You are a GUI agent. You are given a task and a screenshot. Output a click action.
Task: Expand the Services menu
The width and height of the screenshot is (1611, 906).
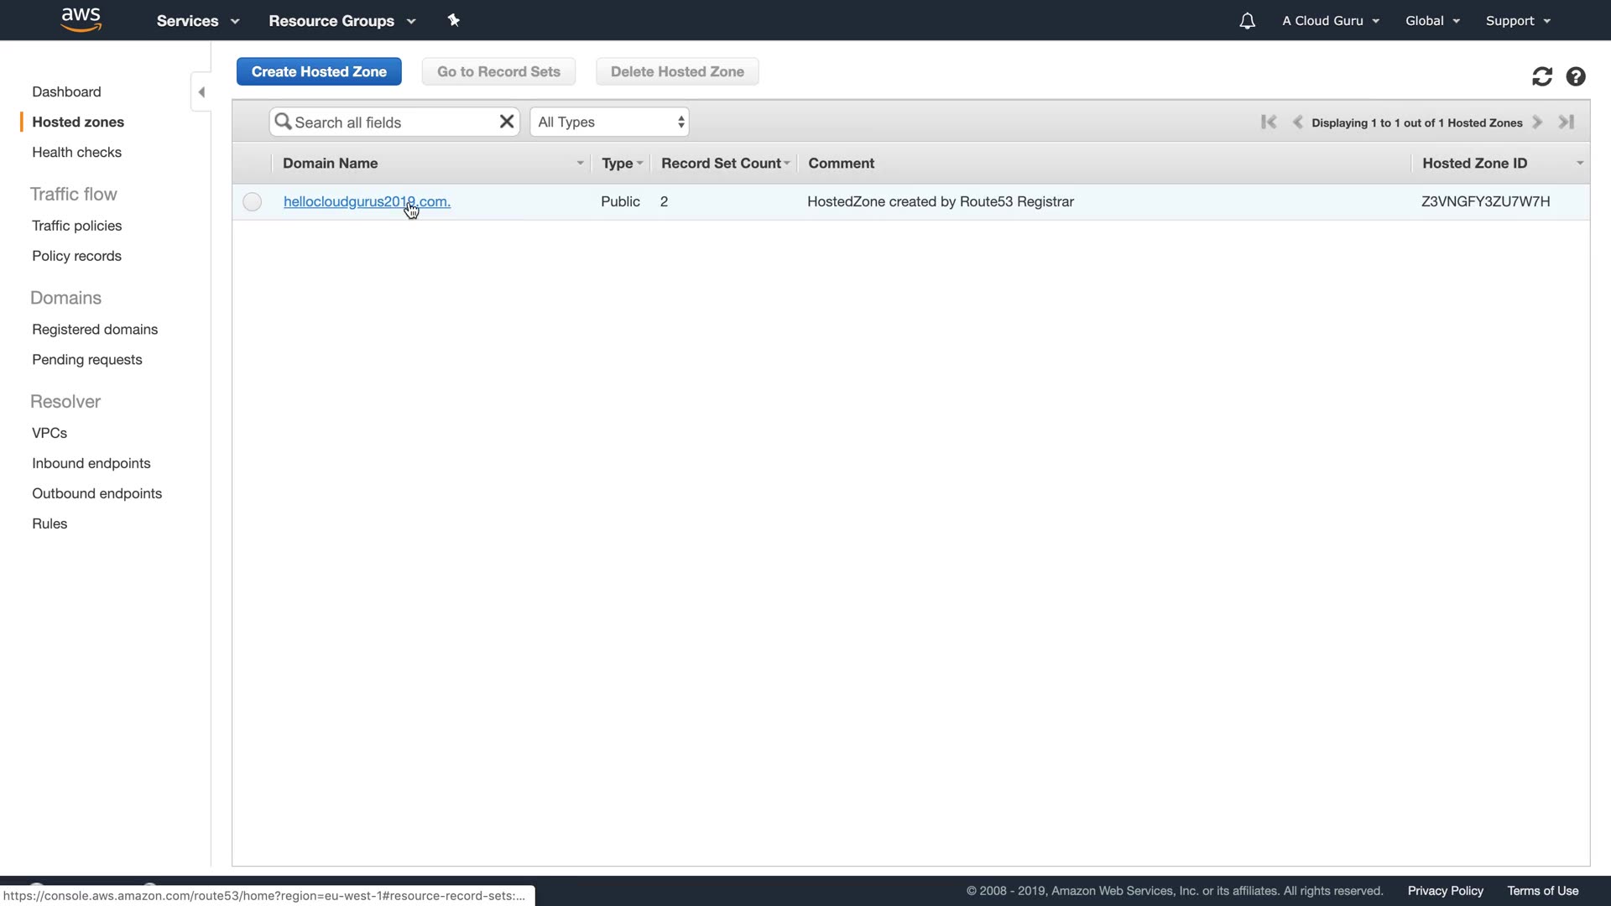click(197, 21)
